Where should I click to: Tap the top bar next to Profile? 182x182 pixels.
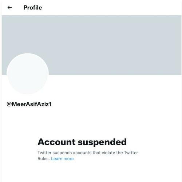tap(112, 8)
